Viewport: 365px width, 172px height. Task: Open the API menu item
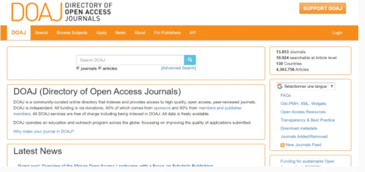193,33
